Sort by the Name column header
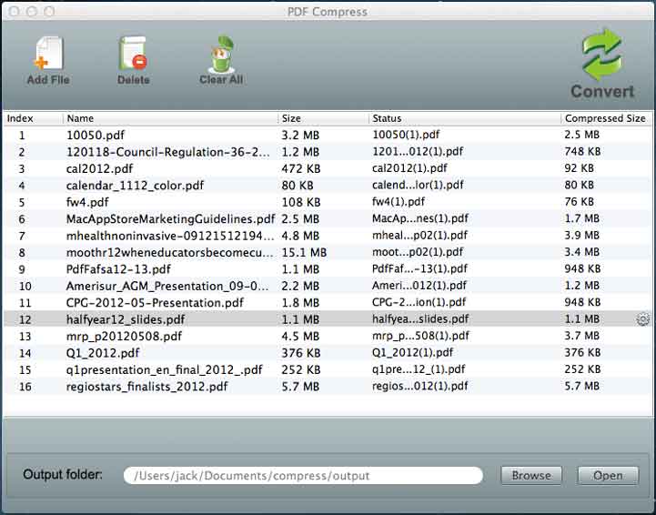Image resolution: width=656 pixels, height=515 pixels. (170, 118)
